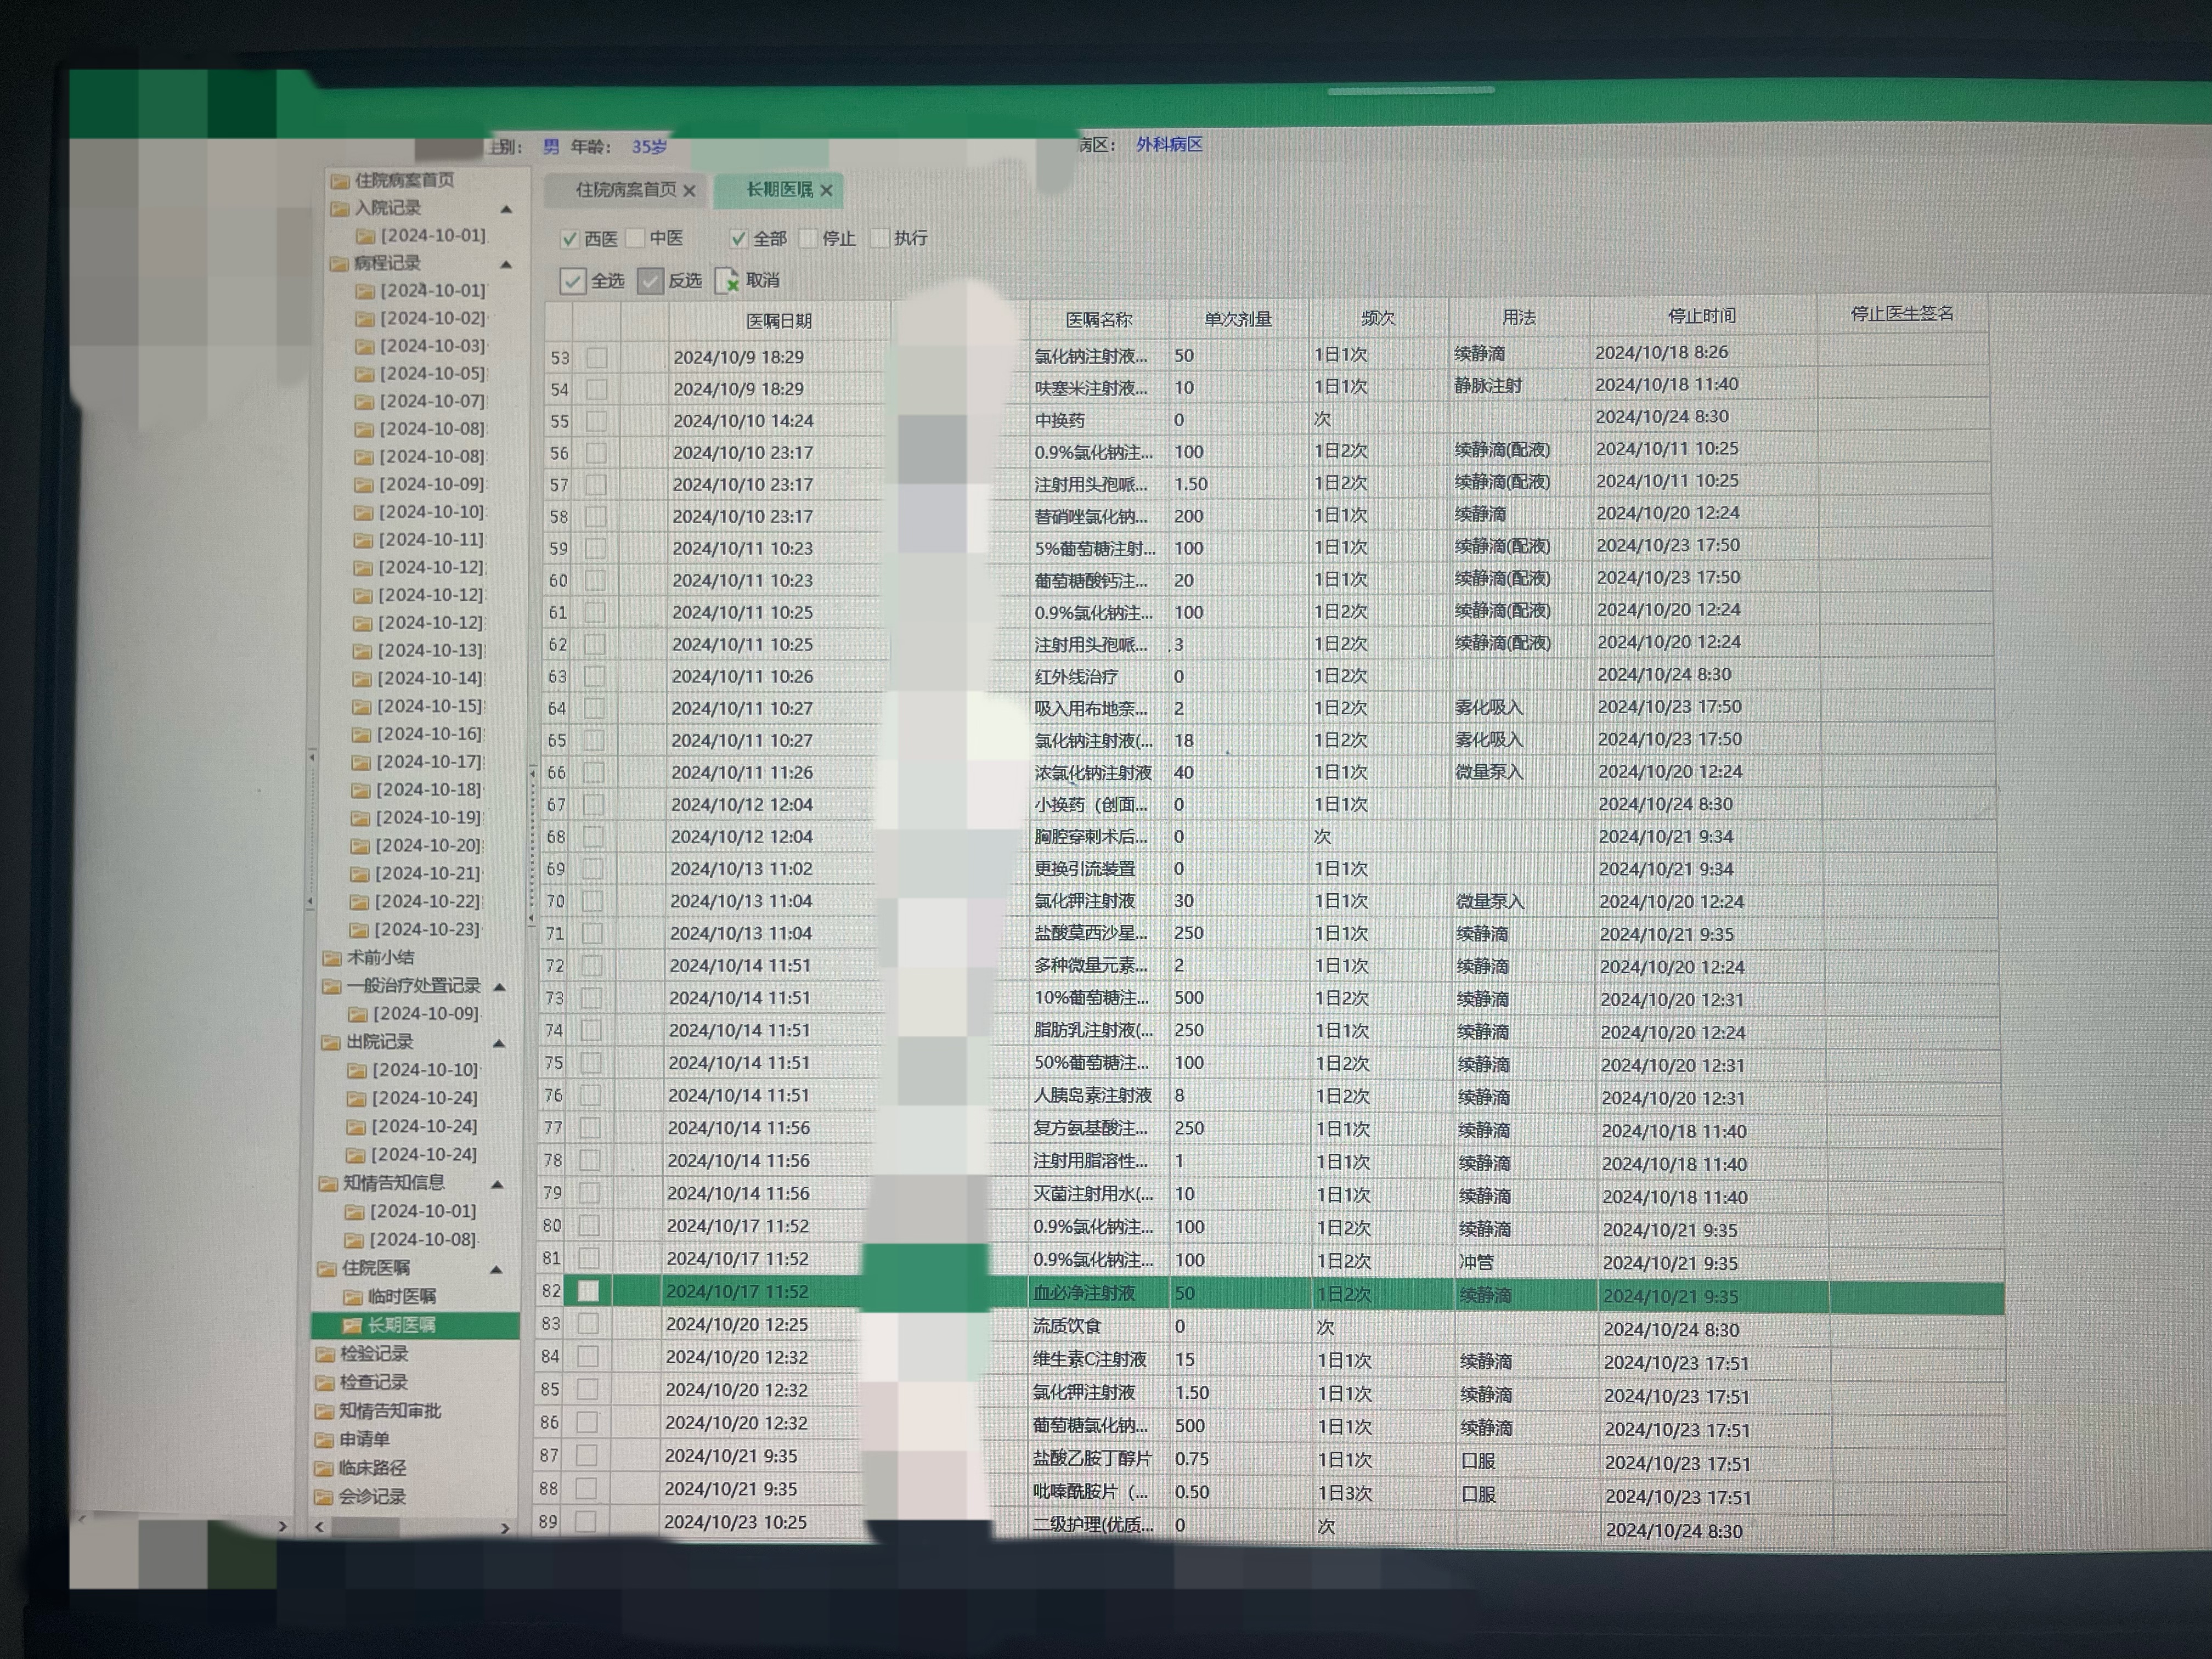Image resolution: width=2212 pixels, height=1659 pixels.
Task: Open the [2024-10-10] entry under 出院记录
Action: 413,1070
